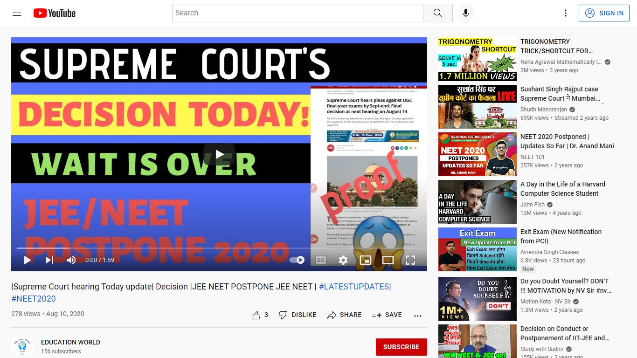Skip to the next video
The width and height of the screenshot is (637, 358).
pos(49,260)
